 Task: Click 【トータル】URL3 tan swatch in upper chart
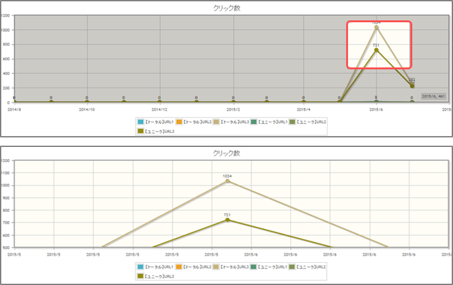coord(216,122)
